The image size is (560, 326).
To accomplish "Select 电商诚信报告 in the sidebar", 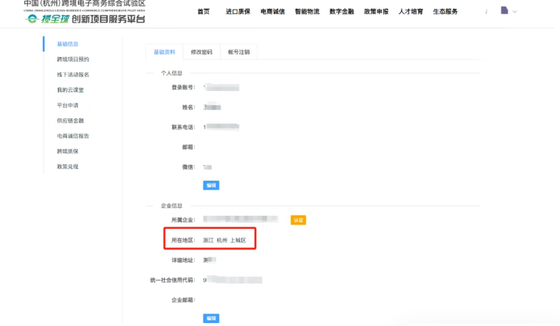I will [73, 136].
